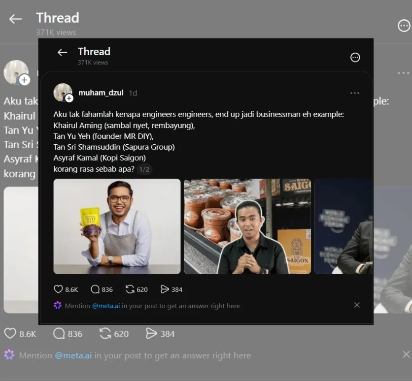The height and width of the screenshot is (381, 412).
Task: Dismiss background Meta AI mention banner
Action: tap(406, 354)
